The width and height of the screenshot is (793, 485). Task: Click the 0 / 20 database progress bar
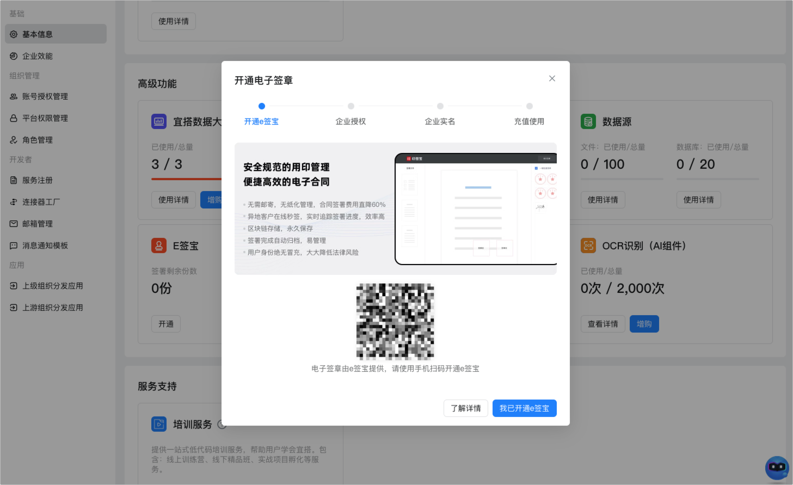pos(718,179)
